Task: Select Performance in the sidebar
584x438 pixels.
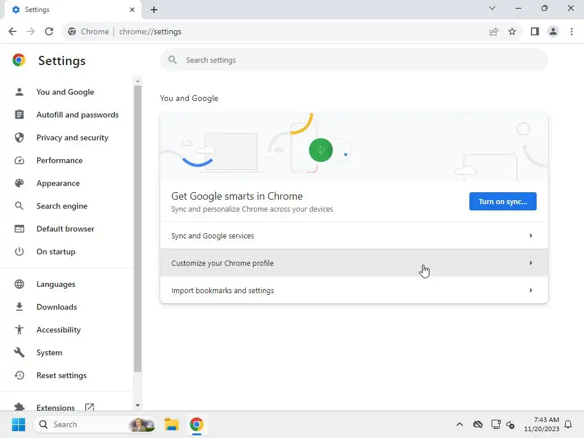Action: click(59, 160)
